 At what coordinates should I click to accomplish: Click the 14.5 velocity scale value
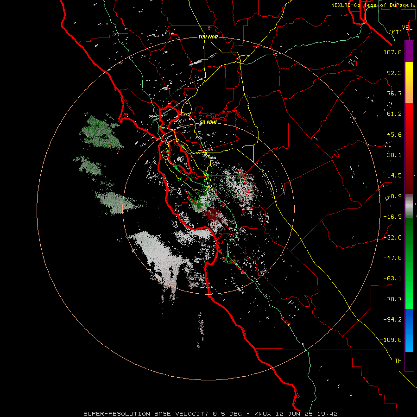tap(394, 176)
